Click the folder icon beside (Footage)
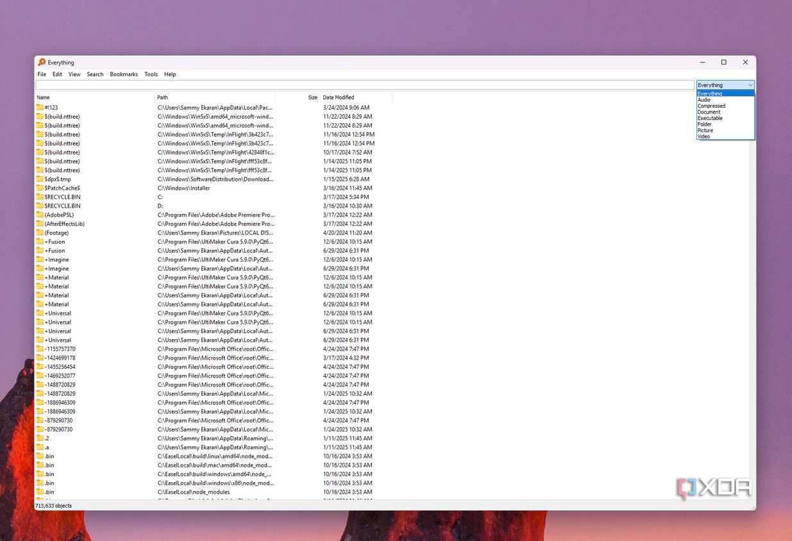 point(40,233)
